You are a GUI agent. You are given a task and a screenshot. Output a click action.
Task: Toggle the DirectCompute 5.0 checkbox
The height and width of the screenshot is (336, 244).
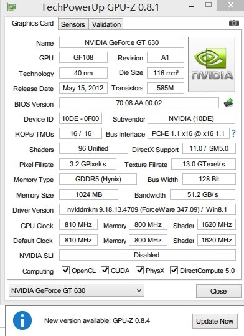pyautogui.click(x=174, y=271)
